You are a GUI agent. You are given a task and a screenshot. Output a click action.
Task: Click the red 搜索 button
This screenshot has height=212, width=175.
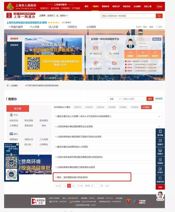click(150, 99)
